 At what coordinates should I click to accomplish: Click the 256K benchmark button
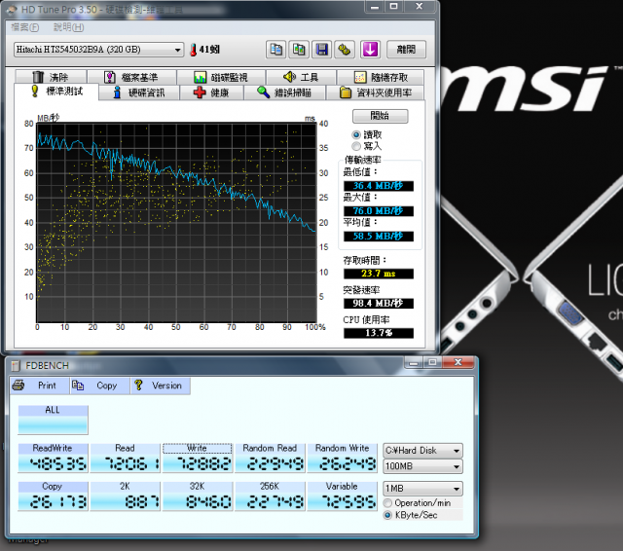point(270,496)
